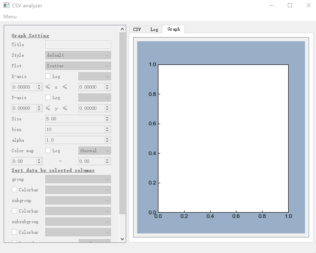Decrease color map minimum with down arrow
Image resolution: width=316 pixels, height=253 pixels.
(39, 163)
